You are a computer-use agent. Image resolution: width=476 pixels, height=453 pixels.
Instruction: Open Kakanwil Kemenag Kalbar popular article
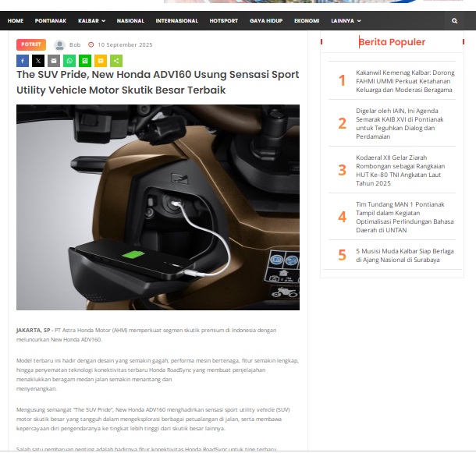pyautogui.click(x=405, y=81)
